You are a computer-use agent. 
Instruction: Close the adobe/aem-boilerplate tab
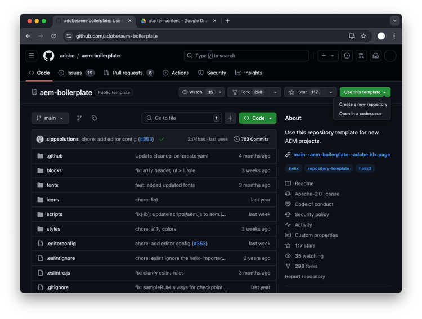(130, 21)
